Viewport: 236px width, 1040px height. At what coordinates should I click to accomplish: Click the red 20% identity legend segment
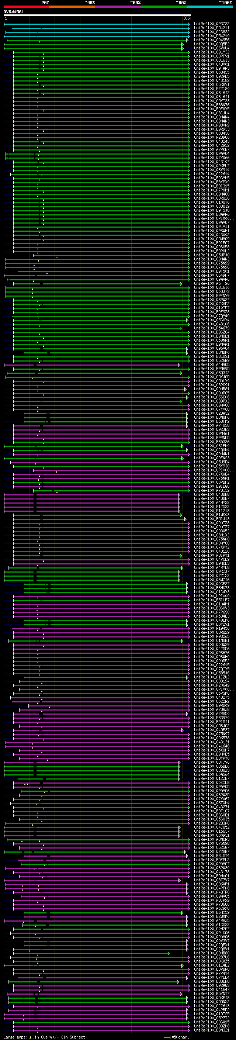26,7
